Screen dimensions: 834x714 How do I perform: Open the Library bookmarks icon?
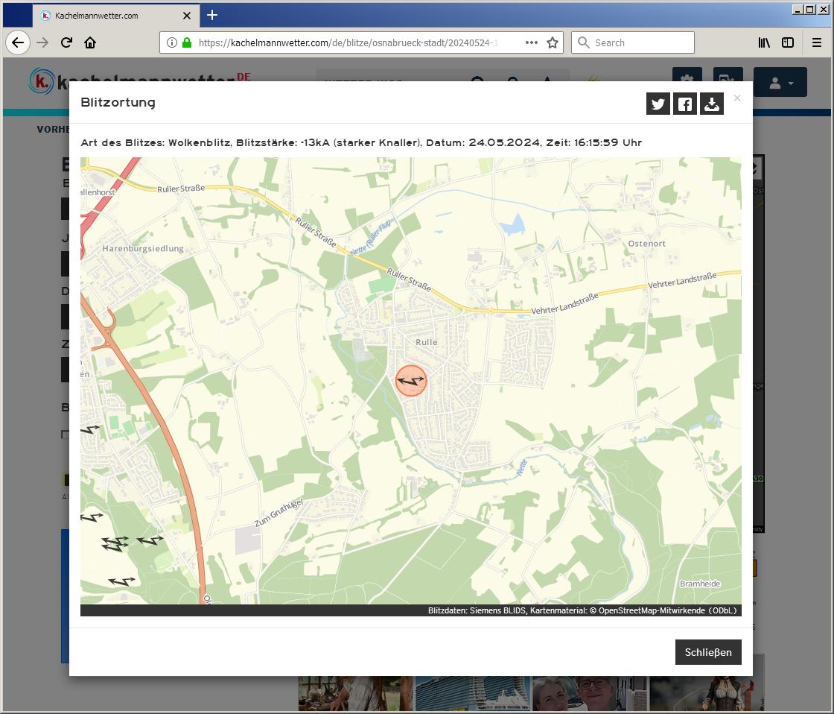(x=764, y=42)
